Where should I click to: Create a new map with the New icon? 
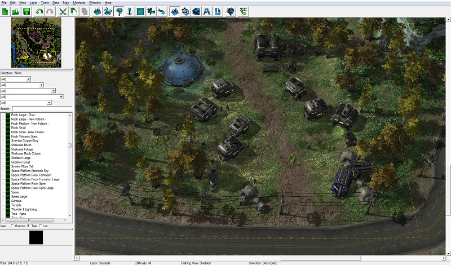5,11
